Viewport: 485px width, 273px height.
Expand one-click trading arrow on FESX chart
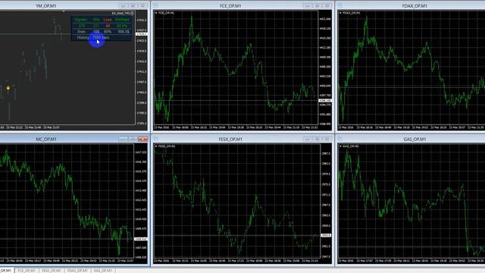pyautogui.click(x=156, y=146)
